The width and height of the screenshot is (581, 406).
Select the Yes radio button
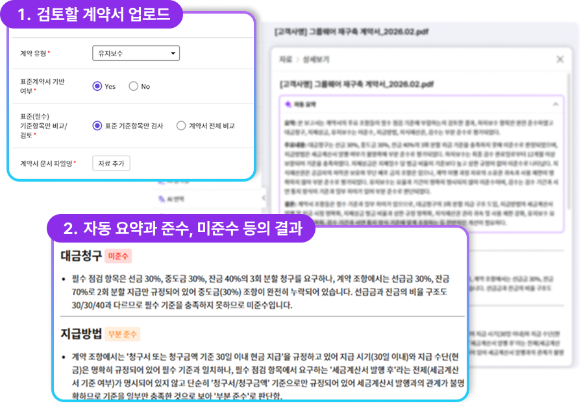[97, 86]
